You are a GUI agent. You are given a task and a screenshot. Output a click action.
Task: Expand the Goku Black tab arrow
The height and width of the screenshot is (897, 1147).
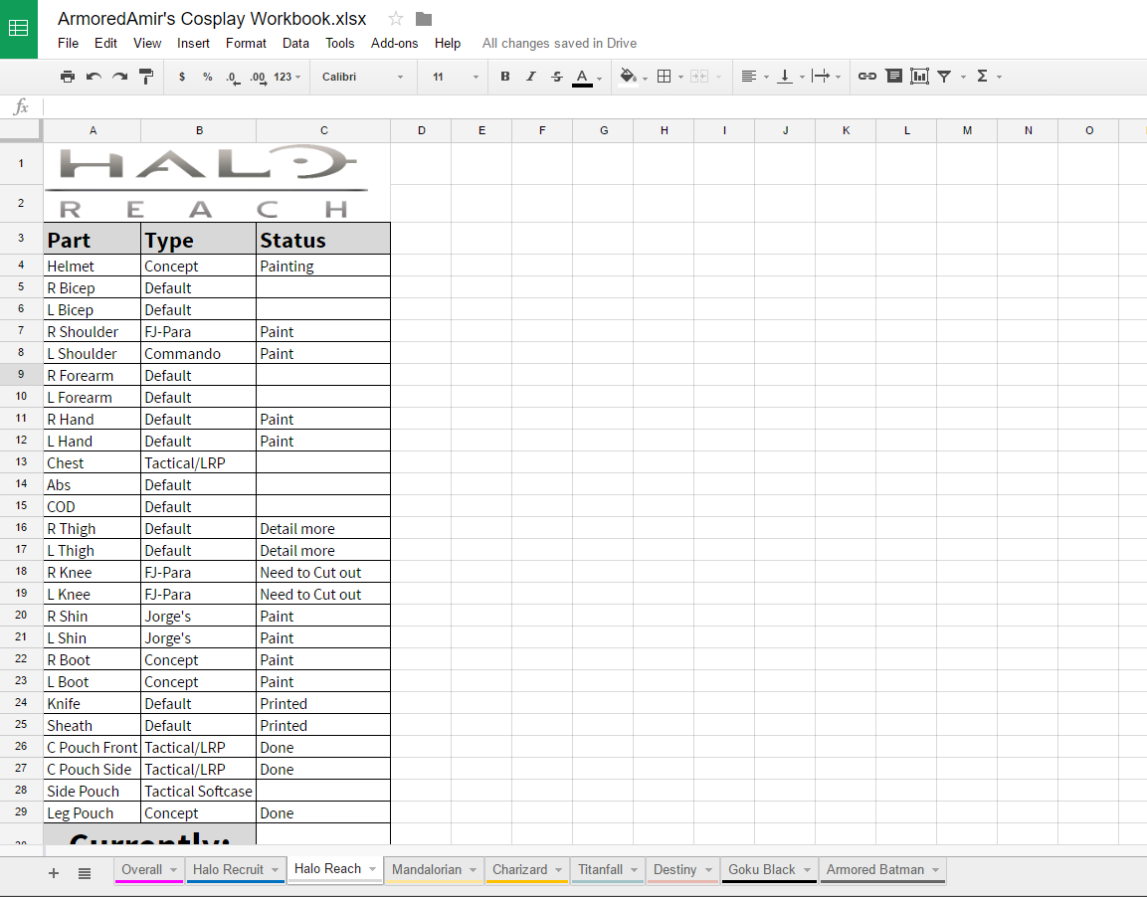pos(807,870)
